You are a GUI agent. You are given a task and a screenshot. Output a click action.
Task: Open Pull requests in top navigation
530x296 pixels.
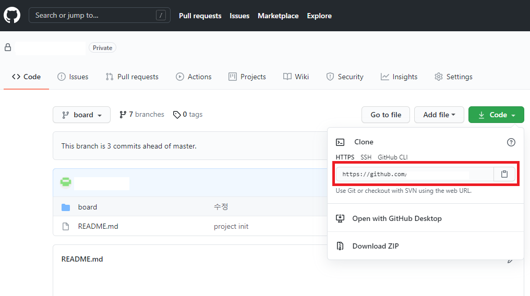200,16
